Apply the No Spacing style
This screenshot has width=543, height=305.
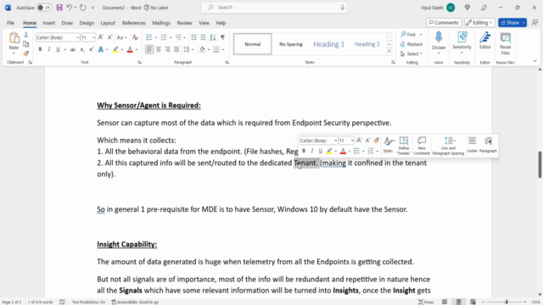(x=291, y=44)
